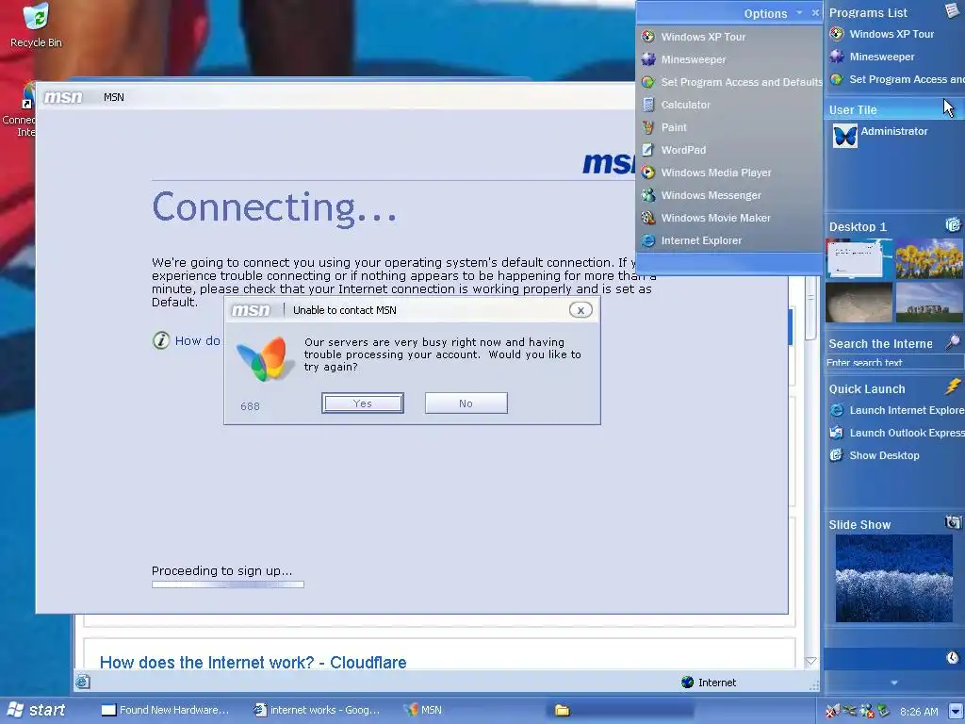
Task: Open Windows Messenger from the Options popup
Action: pyautogui.click(x=729, y=195)
